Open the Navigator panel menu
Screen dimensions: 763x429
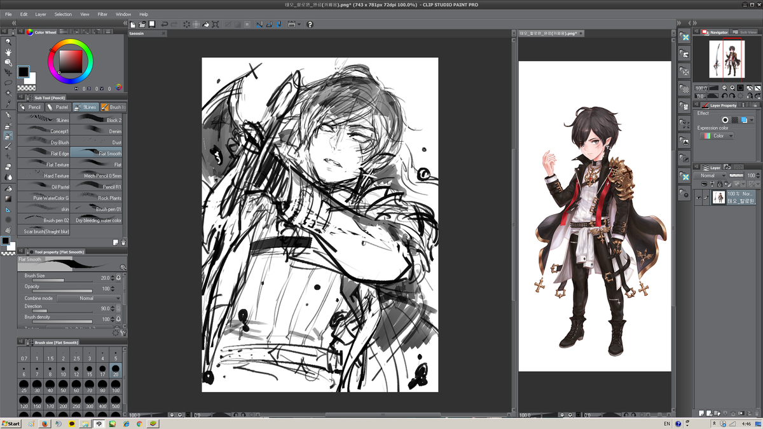point(698,32)
